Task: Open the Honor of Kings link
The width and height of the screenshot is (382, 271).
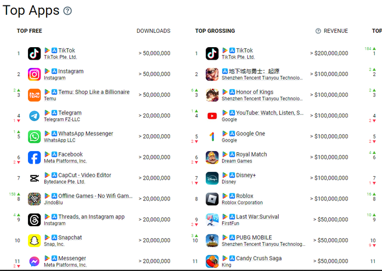Action: (256, 91)
